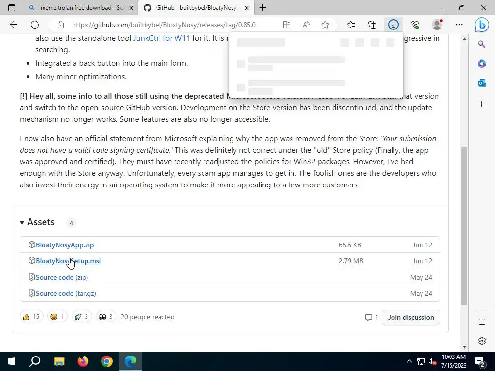This screenshot has height=371, width=495.
Task: Open the Windows Start menu
Action: click(12, 361)
